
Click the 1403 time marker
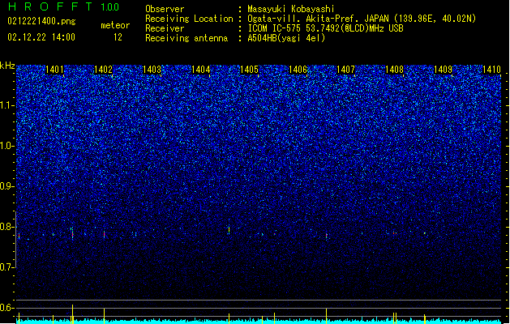pos(152,70)
